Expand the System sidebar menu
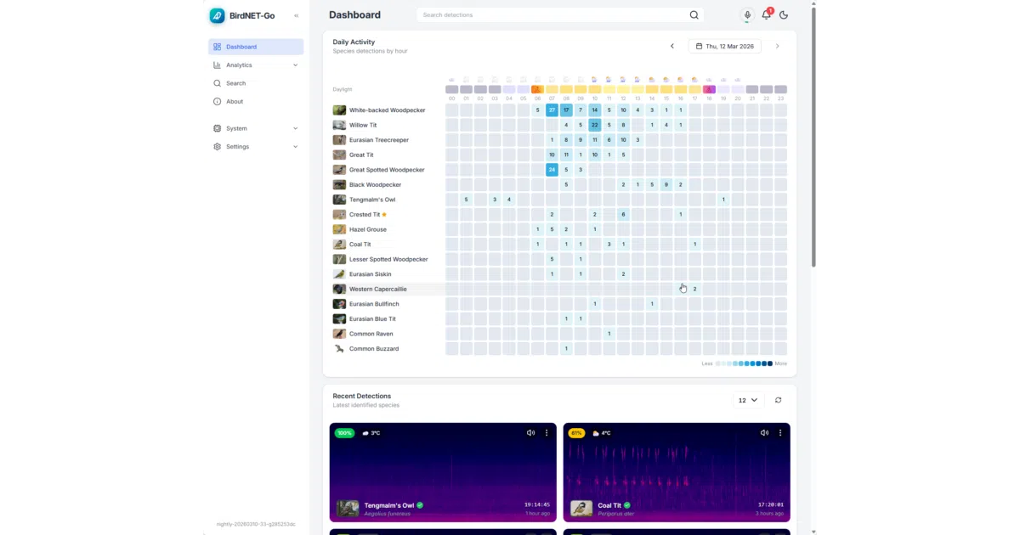The width and height of the screenshot is (1020, 535). pyautogui.click(x=256, y=128)
